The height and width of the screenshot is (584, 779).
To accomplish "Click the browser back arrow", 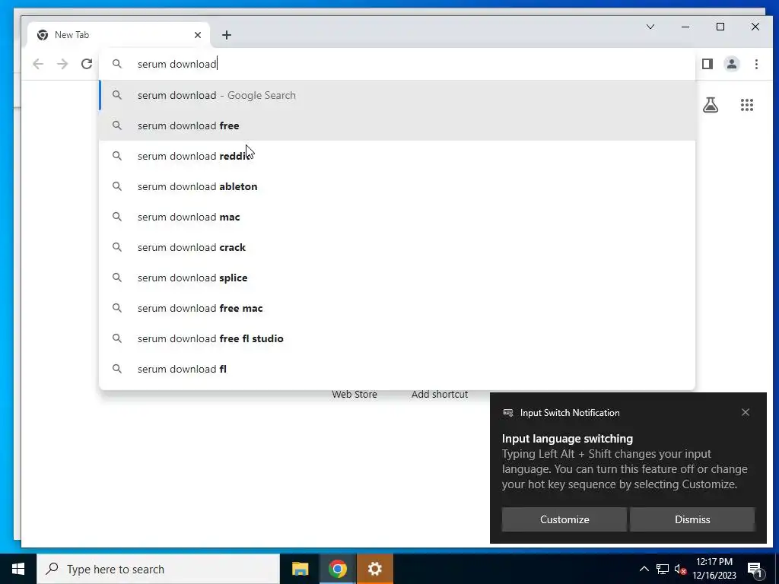I will tap(38, 64).
